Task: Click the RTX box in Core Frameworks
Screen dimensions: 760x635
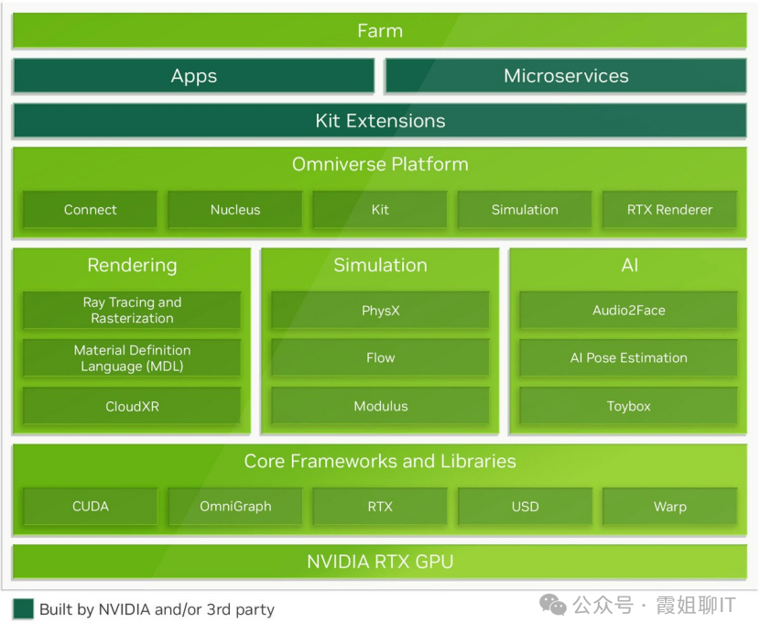Action: pos(380,507)
